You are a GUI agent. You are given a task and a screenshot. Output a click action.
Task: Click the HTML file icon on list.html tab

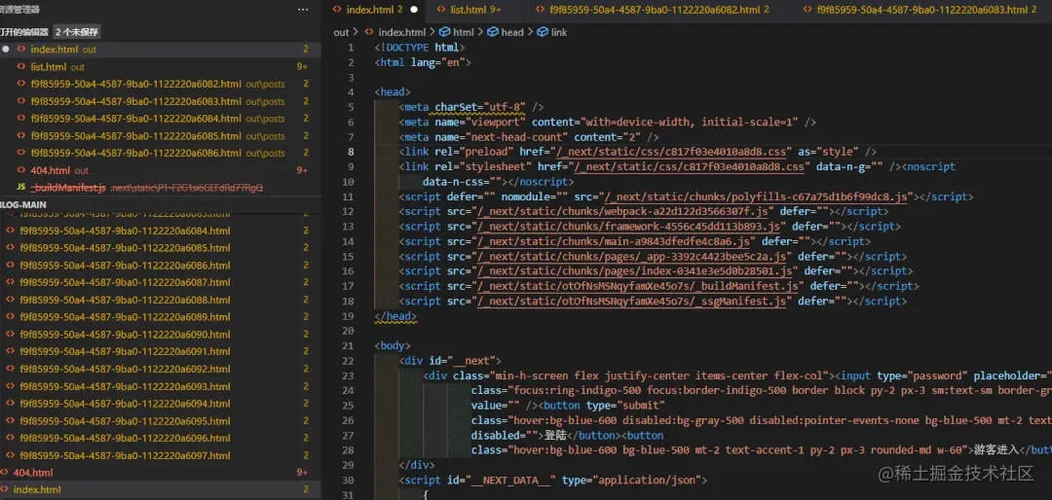click(440, 10)
